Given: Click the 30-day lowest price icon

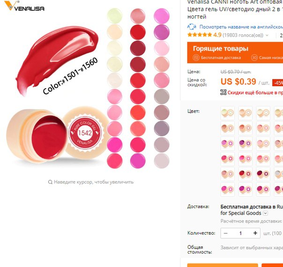Looking at the screenshot, I should coord(254,58).
